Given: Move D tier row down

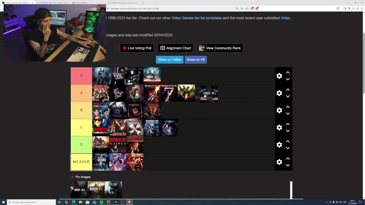Looking at the screenshot, I should click(288, 148).
